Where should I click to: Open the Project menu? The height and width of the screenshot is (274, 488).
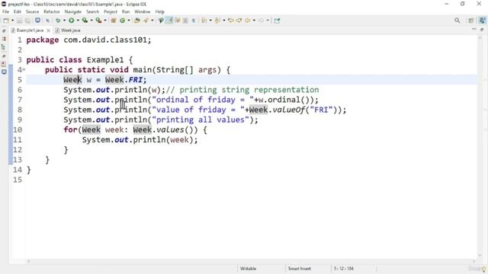111,11
